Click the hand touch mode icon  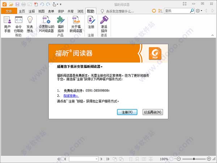point(54,4)
